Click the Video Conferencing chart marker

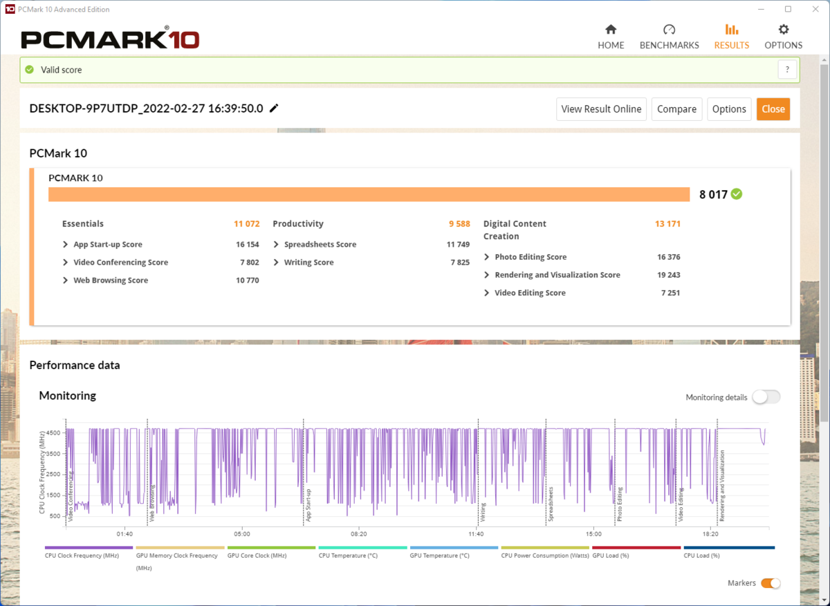[71, 496]
